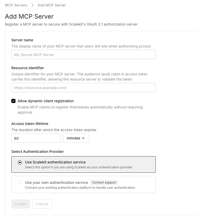The image size is (198, 221).
Task: Click the Select Authentication Provider heading
Action: click(x=37, y=152)
